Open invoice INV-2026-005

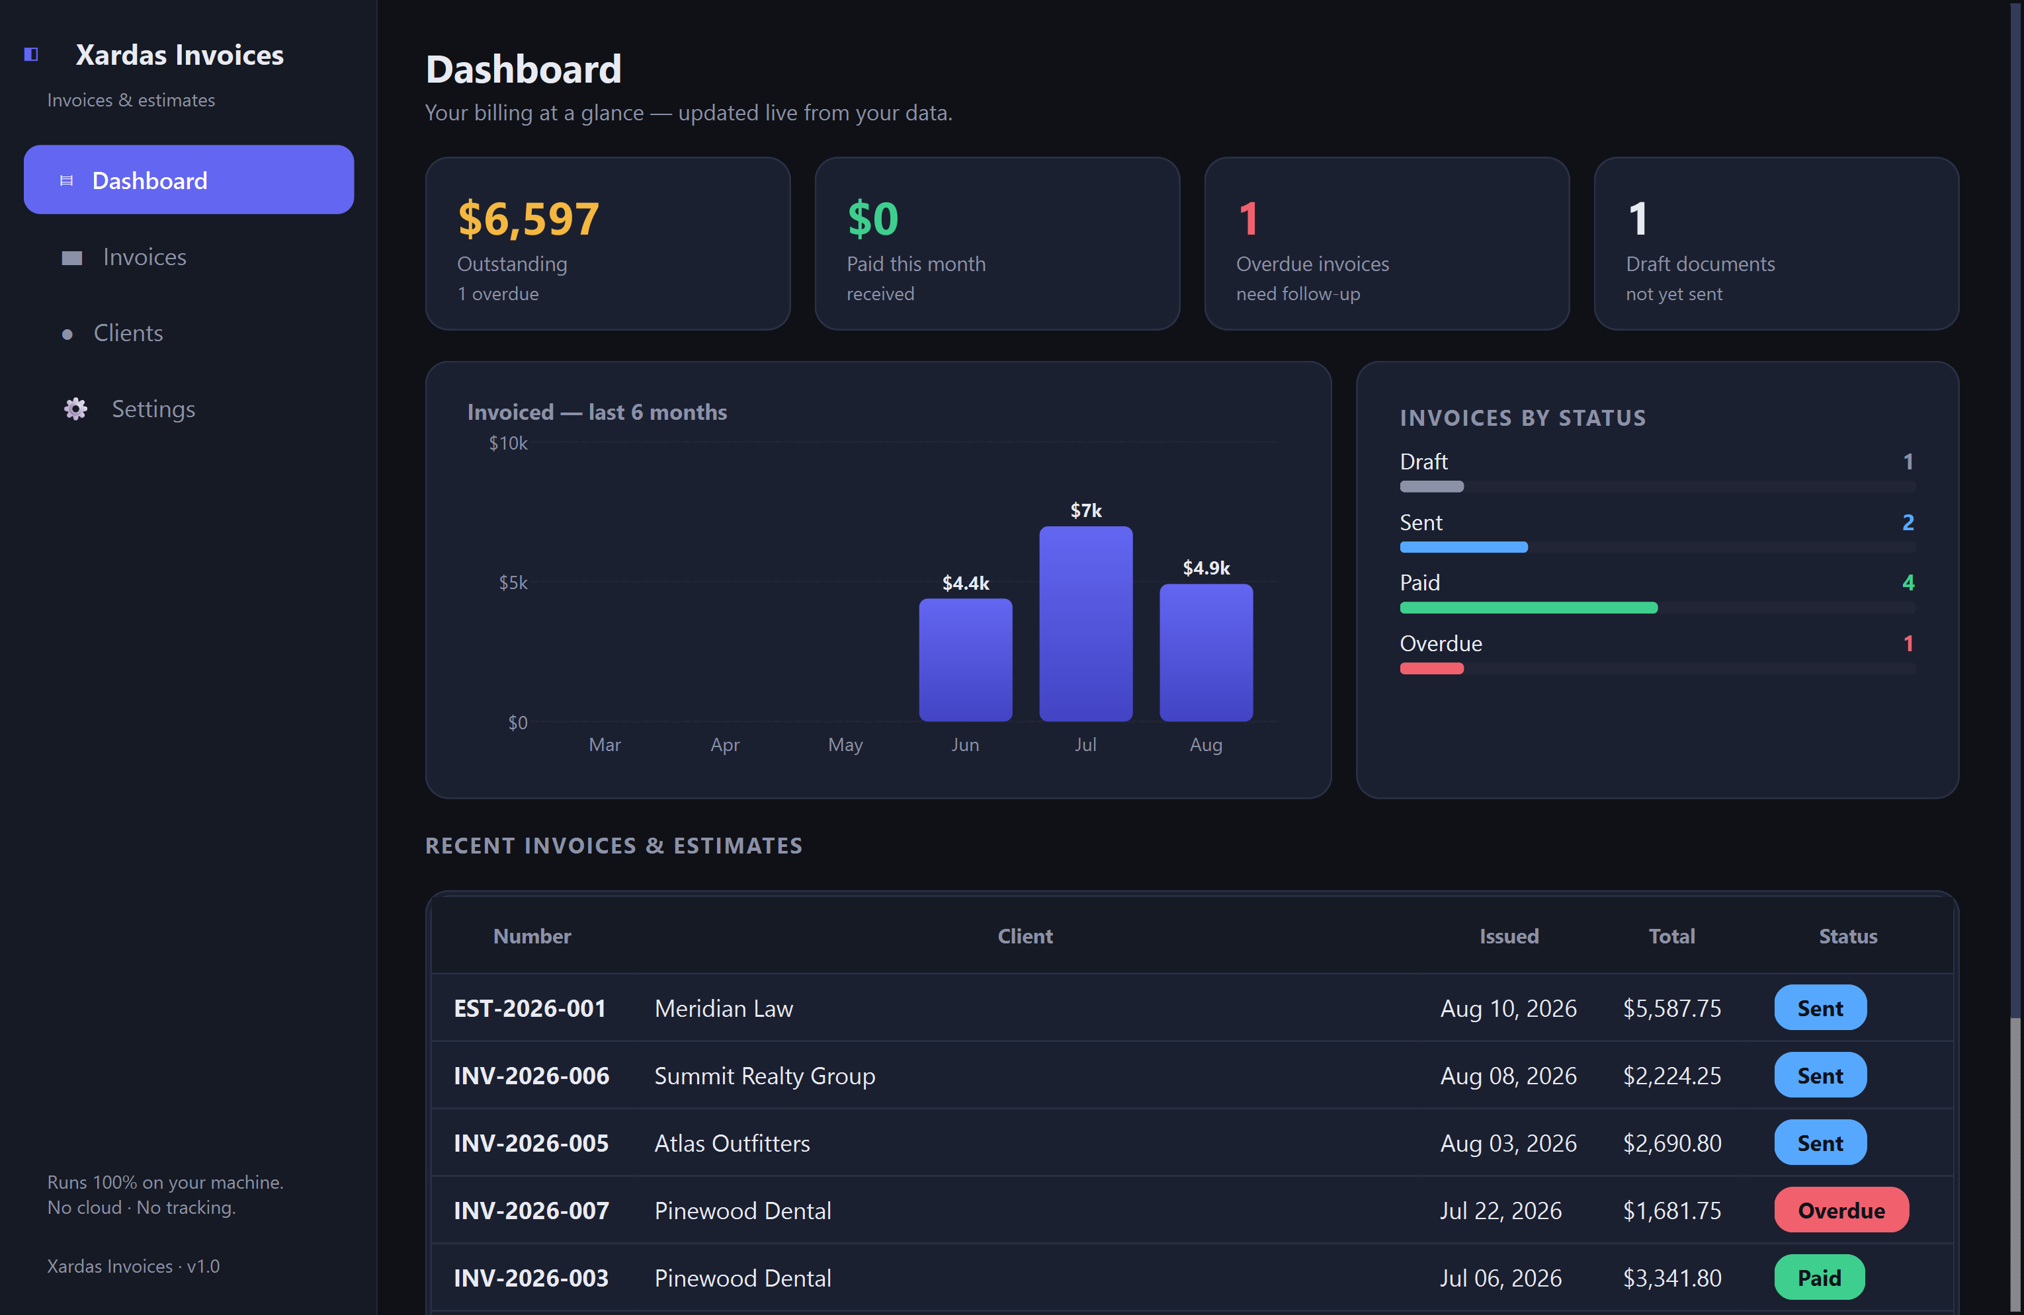(x=532, y=1143)
